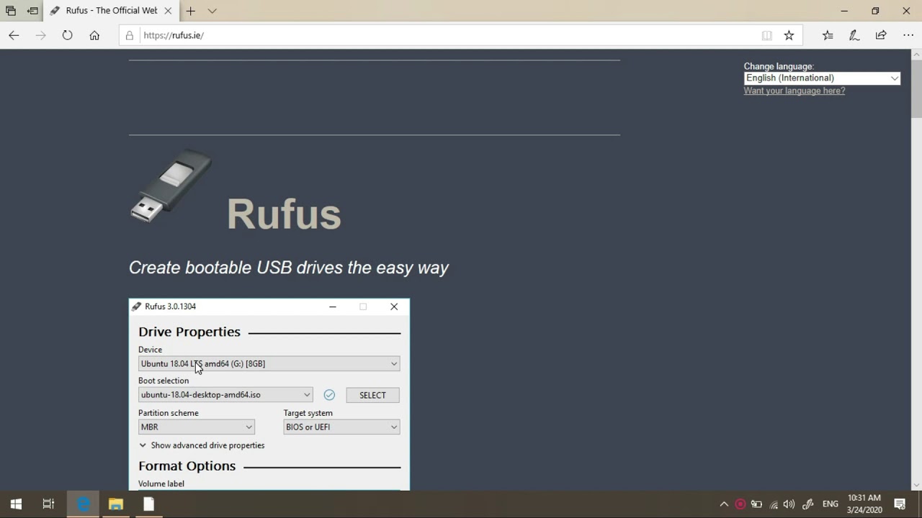Viewport: 922px width, 518px height.
Task: Click the white document app on taskbar
Action: 148,504
